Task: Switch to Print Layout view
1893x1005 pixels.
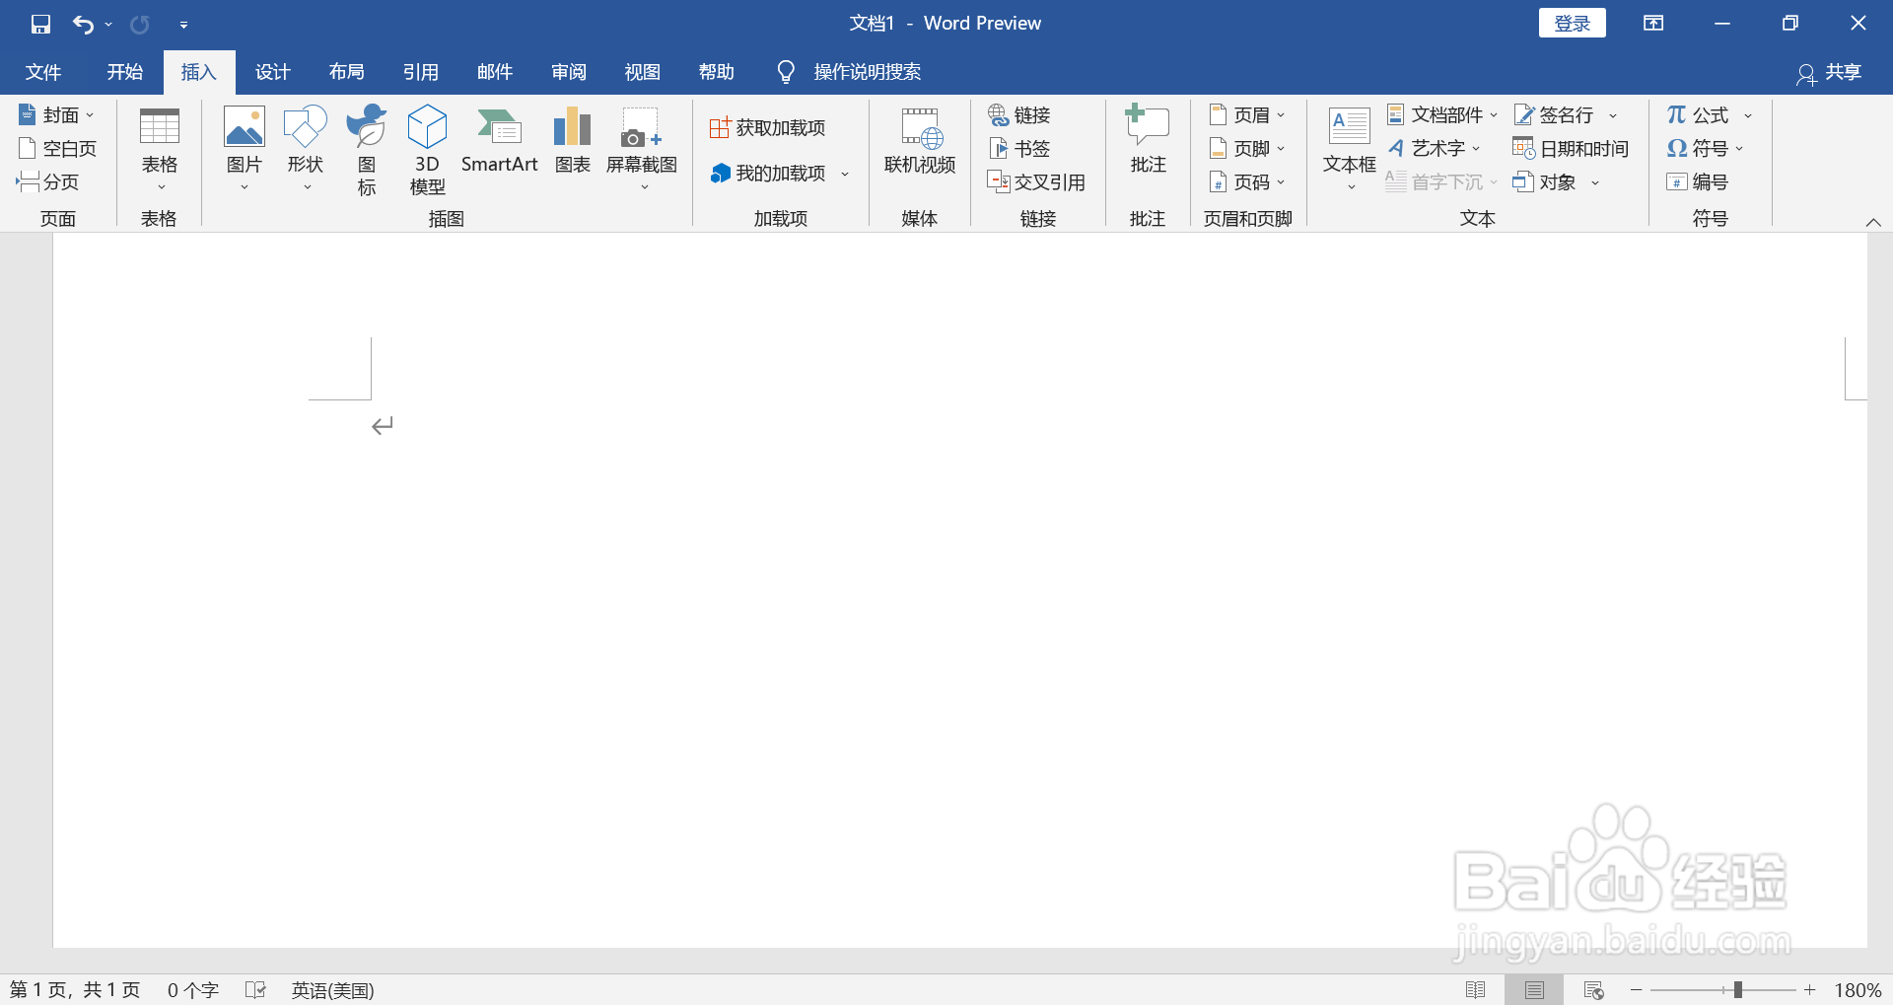Action: click(x=1534, y=990)
